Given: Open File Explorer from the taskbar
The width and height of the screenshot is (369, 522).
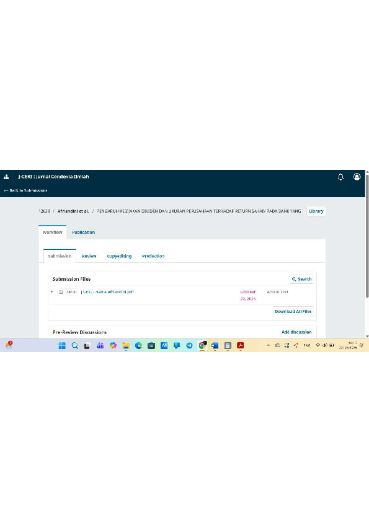Looking at the screenshot, I should tap(125, 346).
